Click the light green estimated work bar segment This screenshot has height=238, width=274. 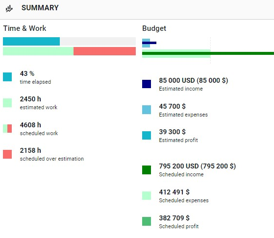[x=38, y=51]
